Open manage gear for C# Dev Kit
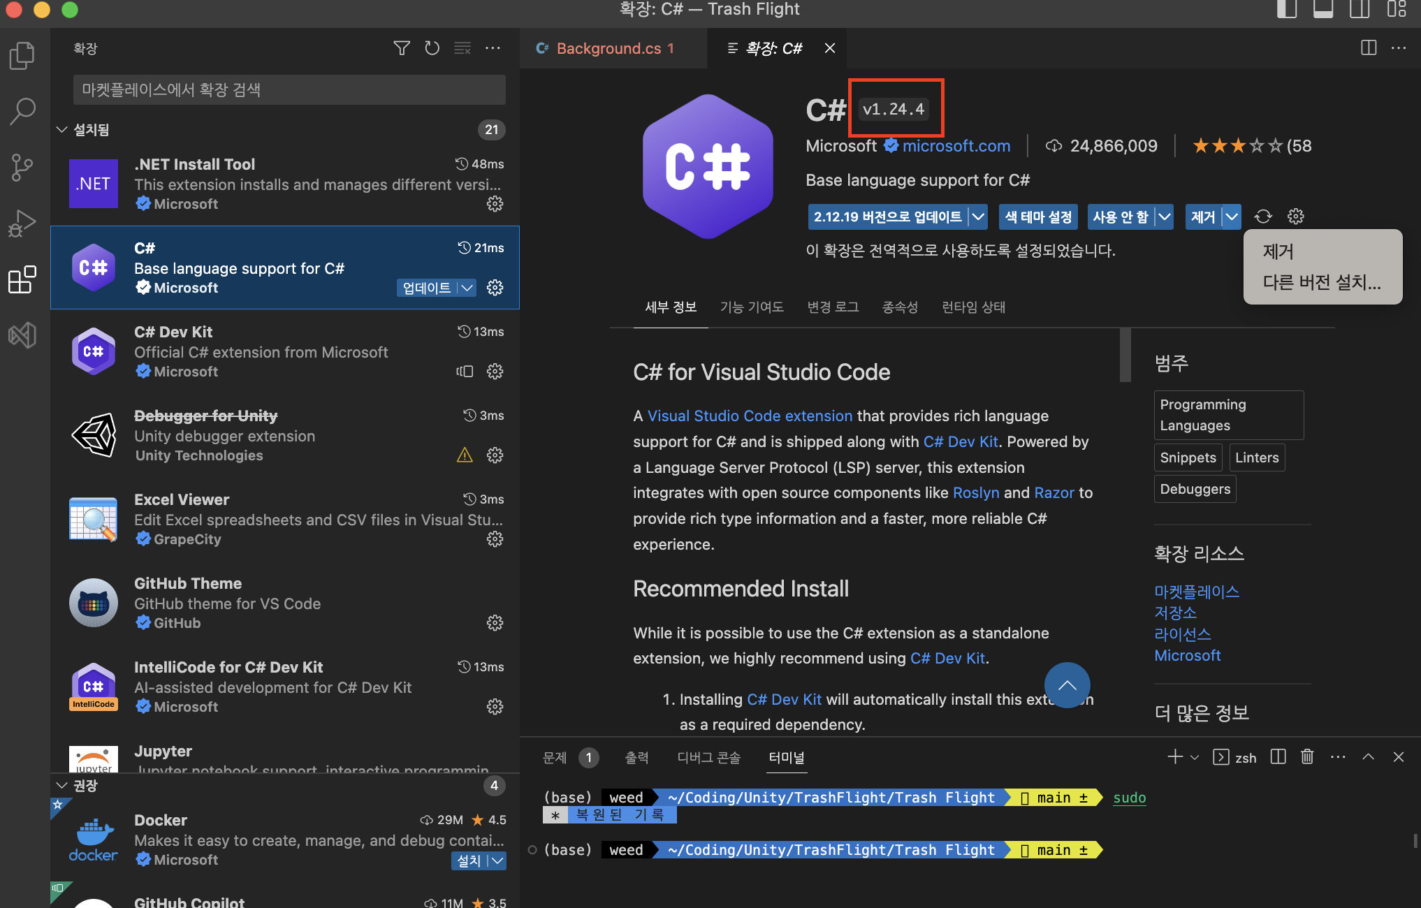Viewport: 1421px width, 908px height. (x=495, y=372)
